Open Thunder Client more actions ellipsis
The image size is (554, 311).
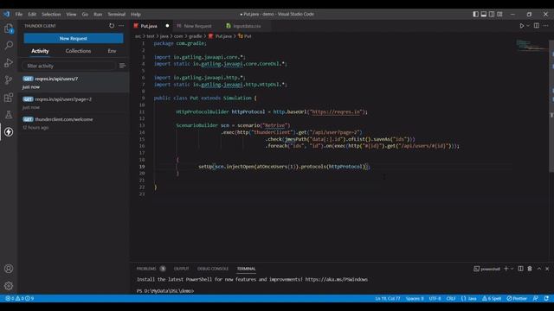pyautogui.click(x=121, y=26)
